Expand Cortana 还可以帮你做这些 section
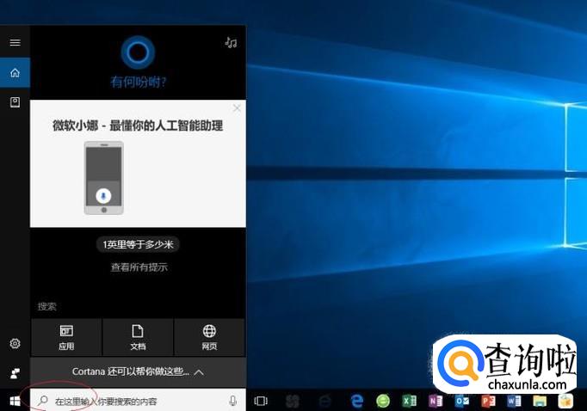The height and width of the screenshot is (411, 587). pyautogui.click(x=138, y=372)
